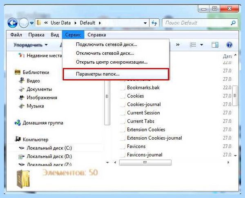This screenshot has height=198, width=245.
Task: Select the Cookies-journal file
Action: 144,105
